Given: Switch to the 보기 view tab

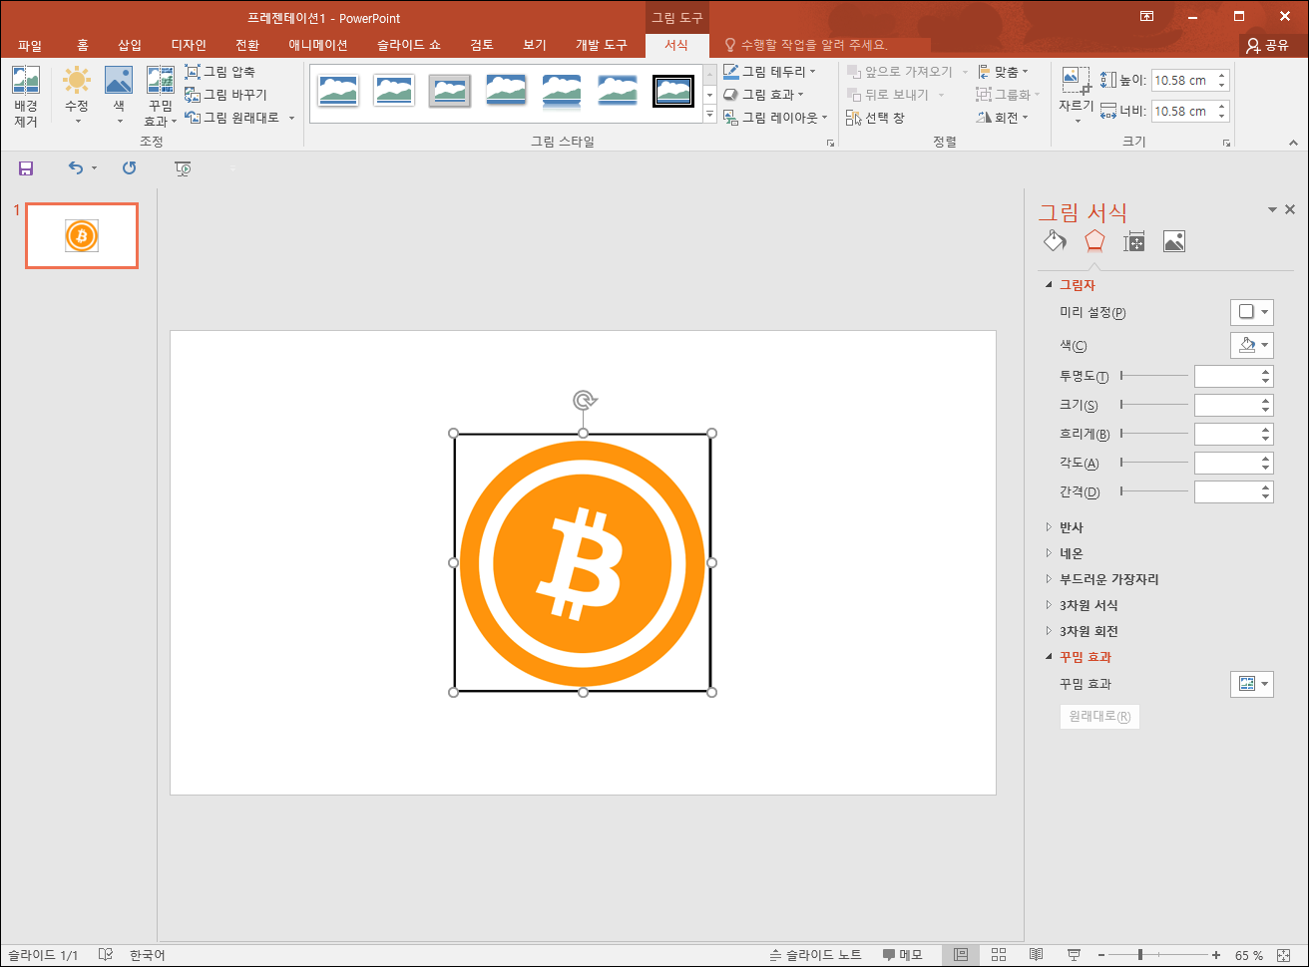Looking at the screenshot, I should pyautogui.click(x=535, y=45).
